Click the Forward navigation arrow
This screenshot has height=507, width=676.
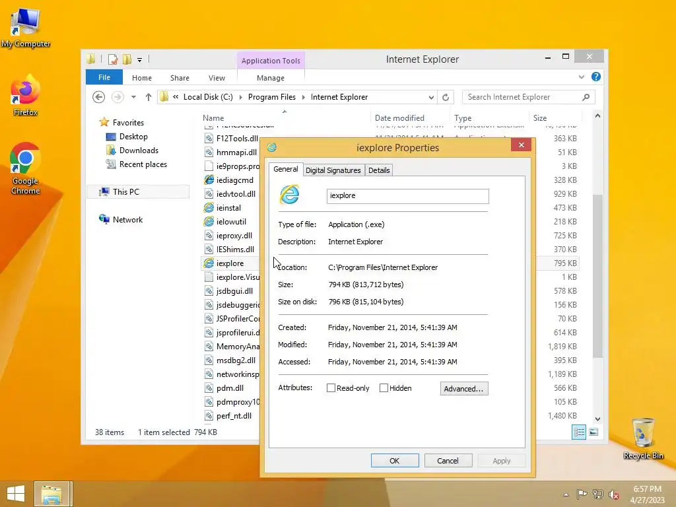coord(118,97)
